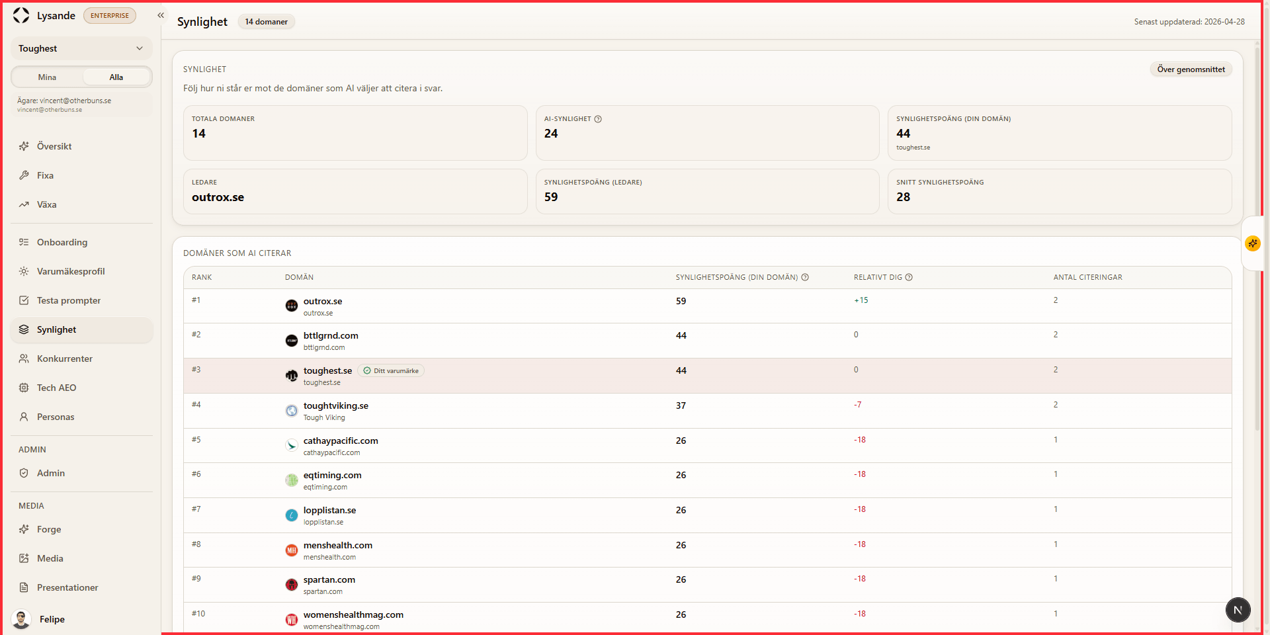Open Varumäkesprofil in the sidebar

(x=81, y=271)
